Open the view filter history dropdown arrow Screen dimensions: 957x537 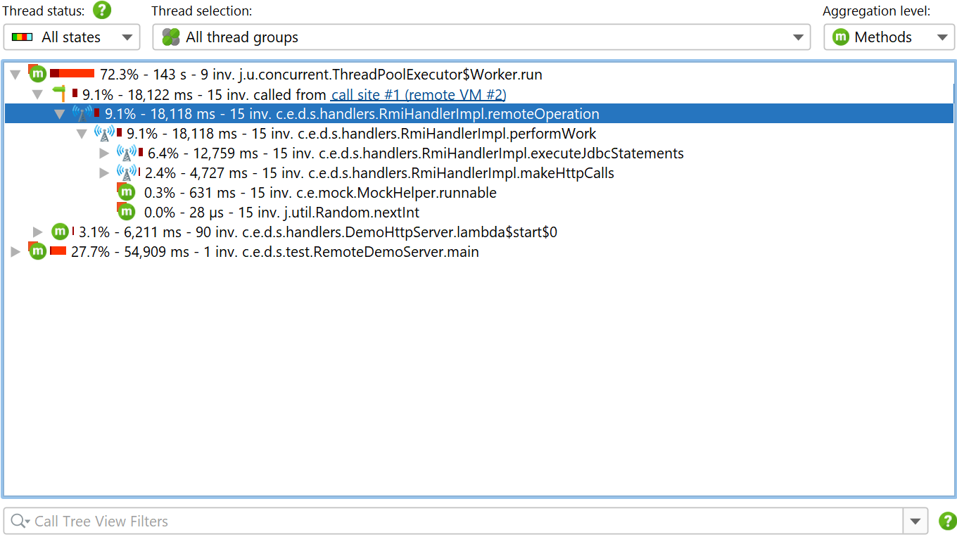pyautogui.click(x=915, y=522)
